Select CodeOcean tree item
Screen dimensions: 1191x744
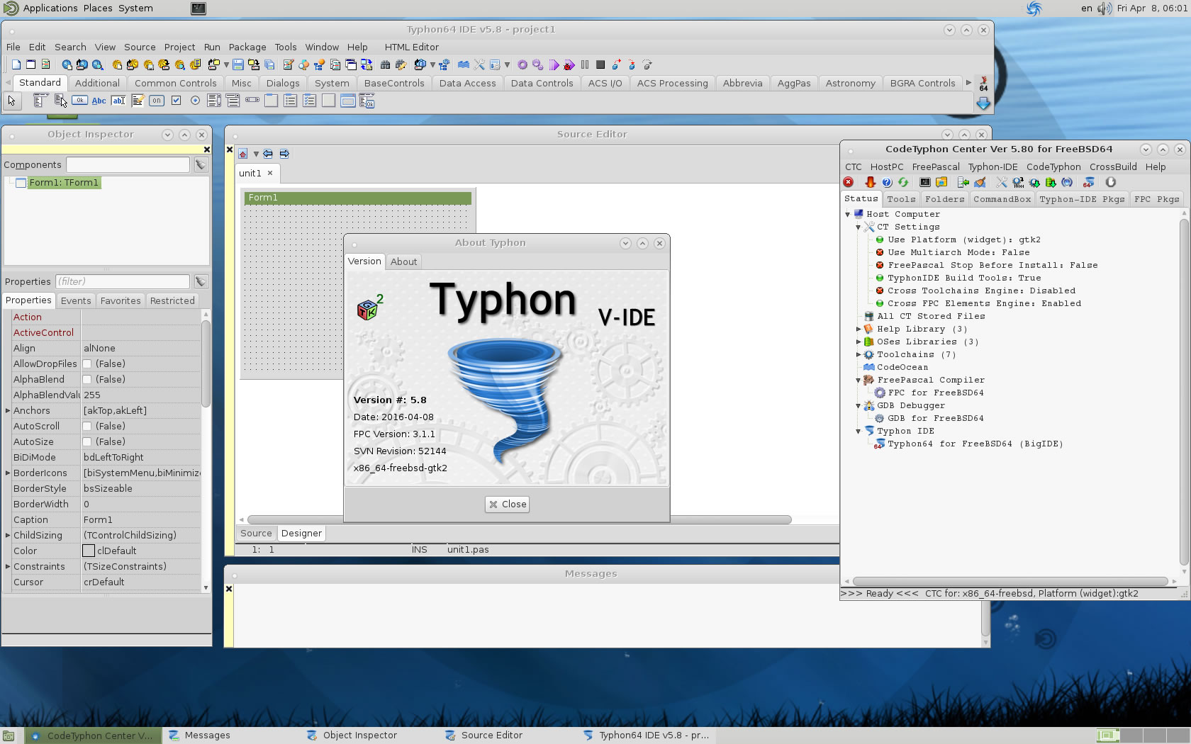pos(902,367)
